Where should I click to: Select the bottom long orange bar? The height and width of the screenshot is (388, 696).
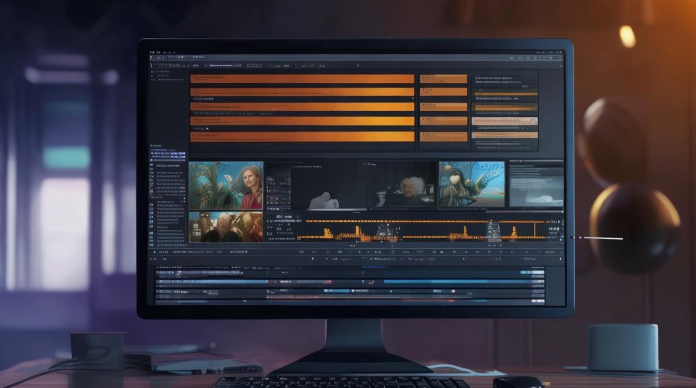point(302,137)
